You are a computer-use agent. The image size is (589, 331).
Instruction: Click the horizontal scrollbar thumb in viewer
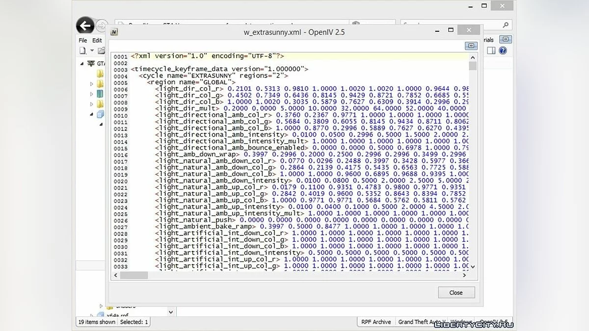[134, 276]
